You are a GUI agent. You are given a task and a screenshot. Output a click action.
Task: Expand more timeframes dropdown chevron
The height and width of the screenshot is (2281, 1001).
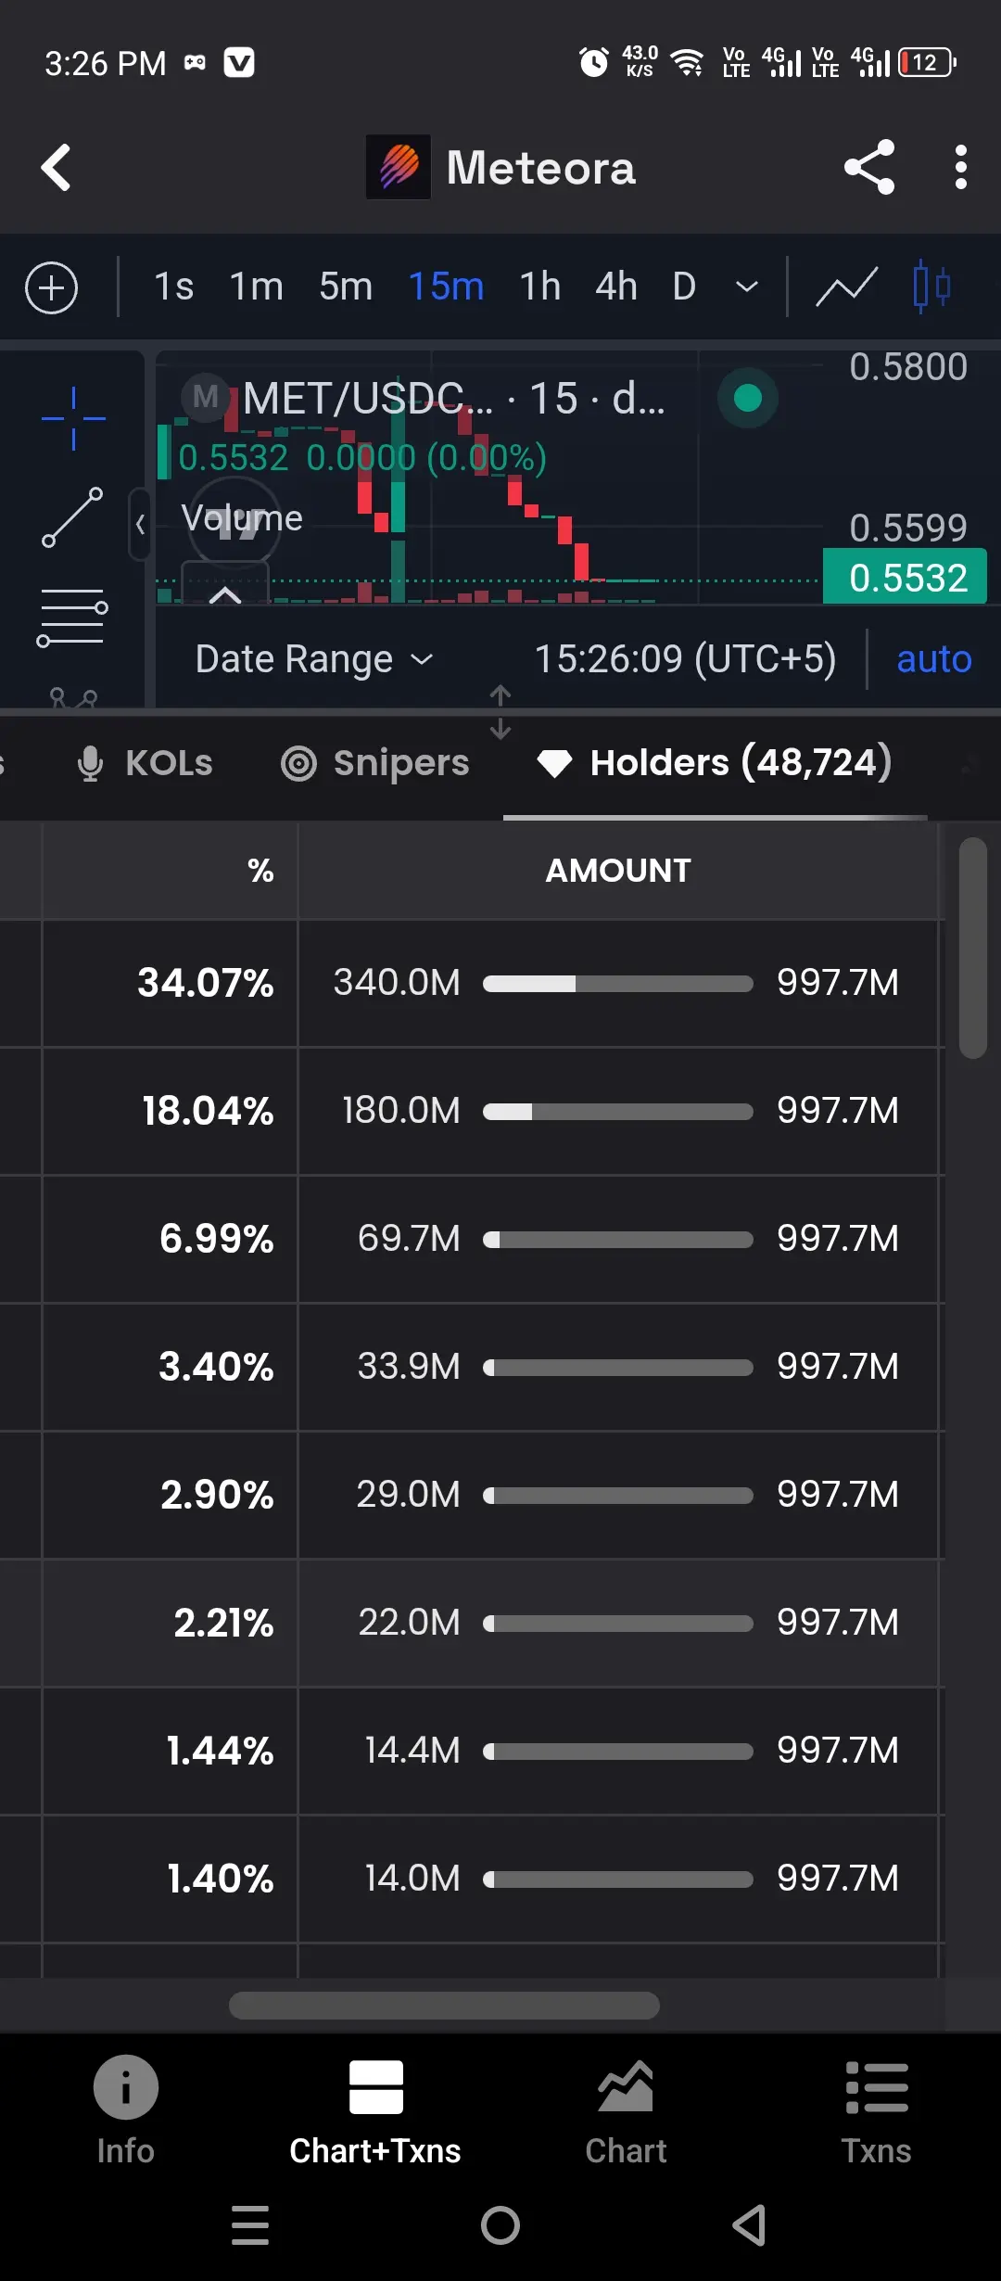click(x=747, y=287)
